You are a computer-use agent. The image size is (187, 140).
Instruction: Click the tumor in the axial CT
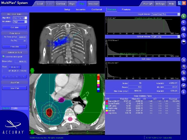point(49,112)
